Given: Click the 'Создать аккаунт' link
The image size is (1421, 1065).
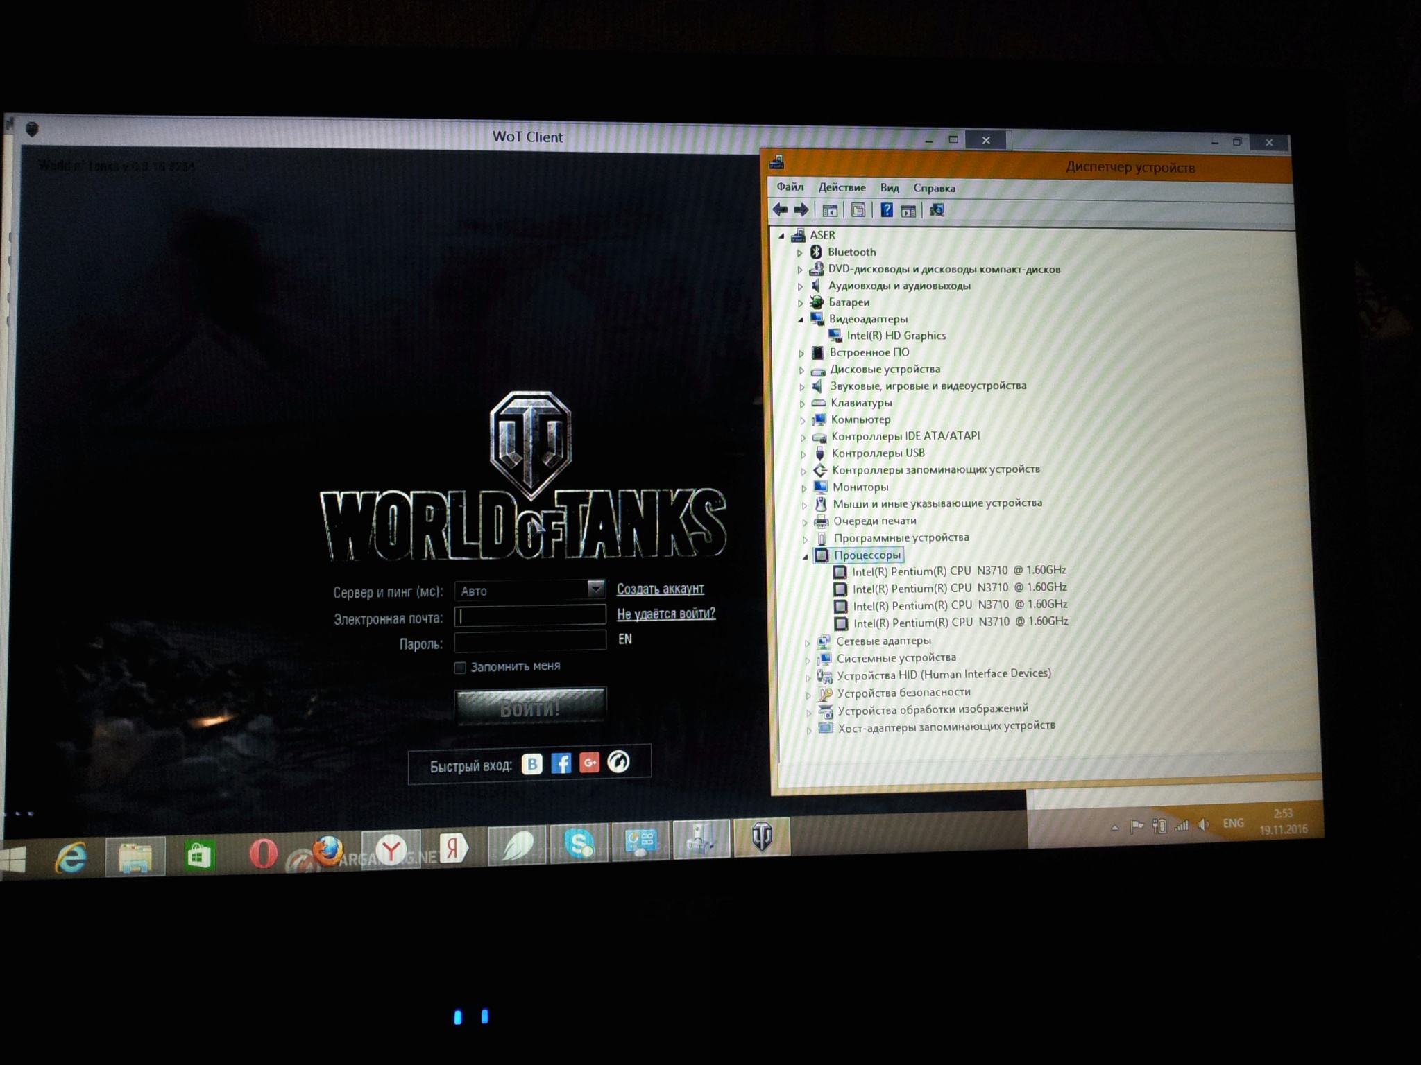Looking at the screenshot, I should [x=660, y=589].
